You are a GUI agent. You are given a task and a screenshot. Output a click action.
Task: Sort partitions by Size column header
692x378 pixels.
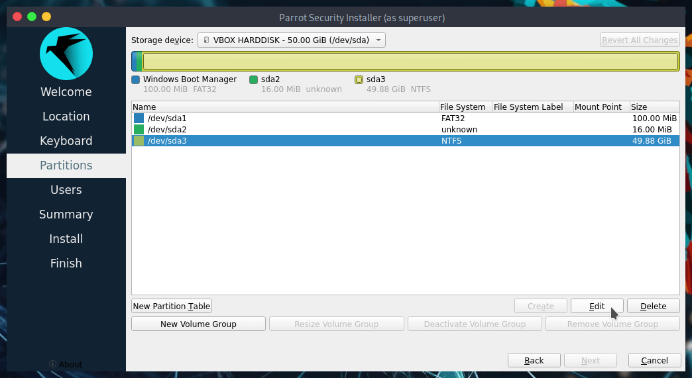[653, 107]
